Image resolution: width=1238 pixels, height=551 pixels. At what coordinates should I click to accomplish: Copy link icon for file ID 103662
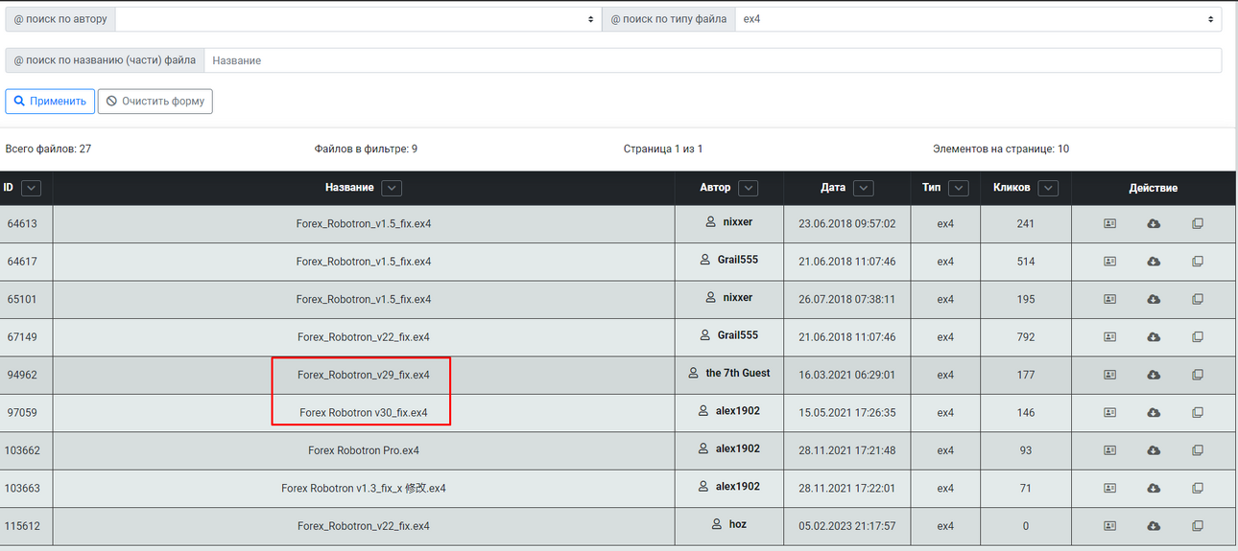(x=1197, y=450)
